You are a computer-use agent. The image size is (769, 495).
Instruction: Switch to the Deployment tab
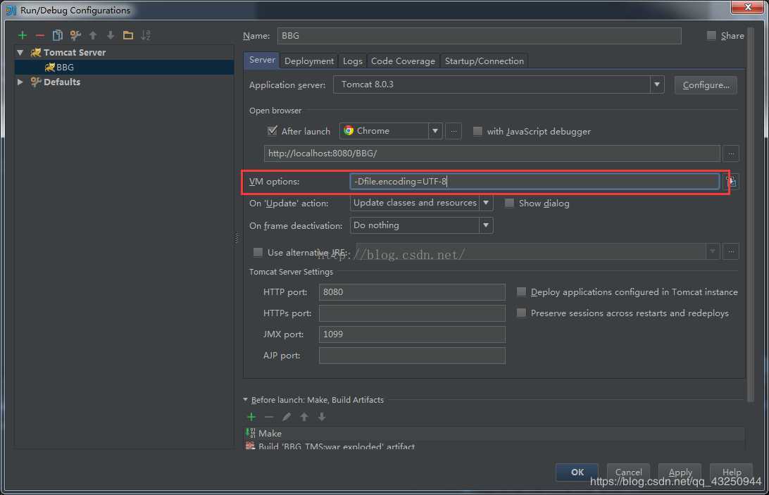pyautogui.click(x=309, y=61)
